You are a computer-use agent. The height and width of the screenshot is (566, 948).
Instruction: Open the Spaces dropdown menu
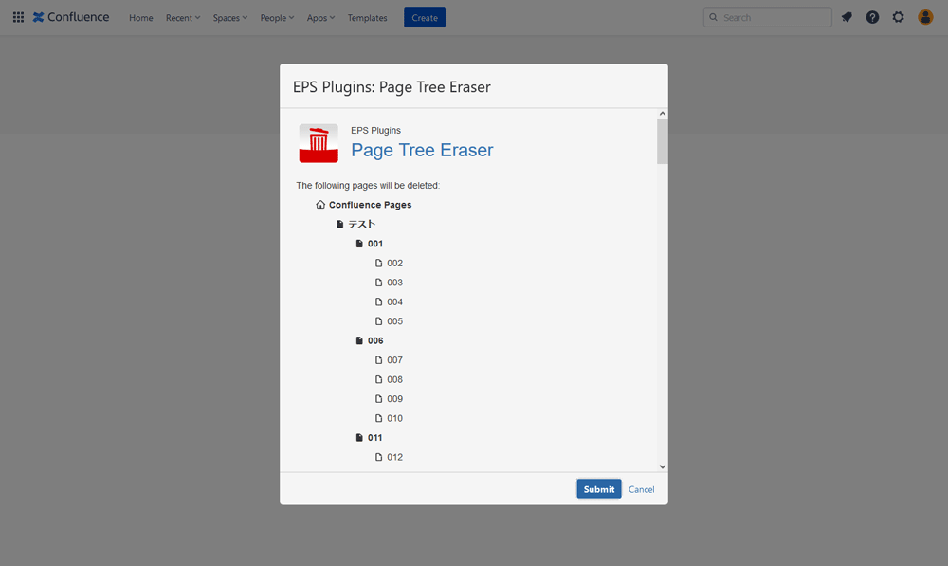229,17
